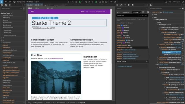The height and width of the screenshot is (104, 185).
Task: Open the Style pencil panel tab icon
Action: pyautogui.click(x=121, y=5)
